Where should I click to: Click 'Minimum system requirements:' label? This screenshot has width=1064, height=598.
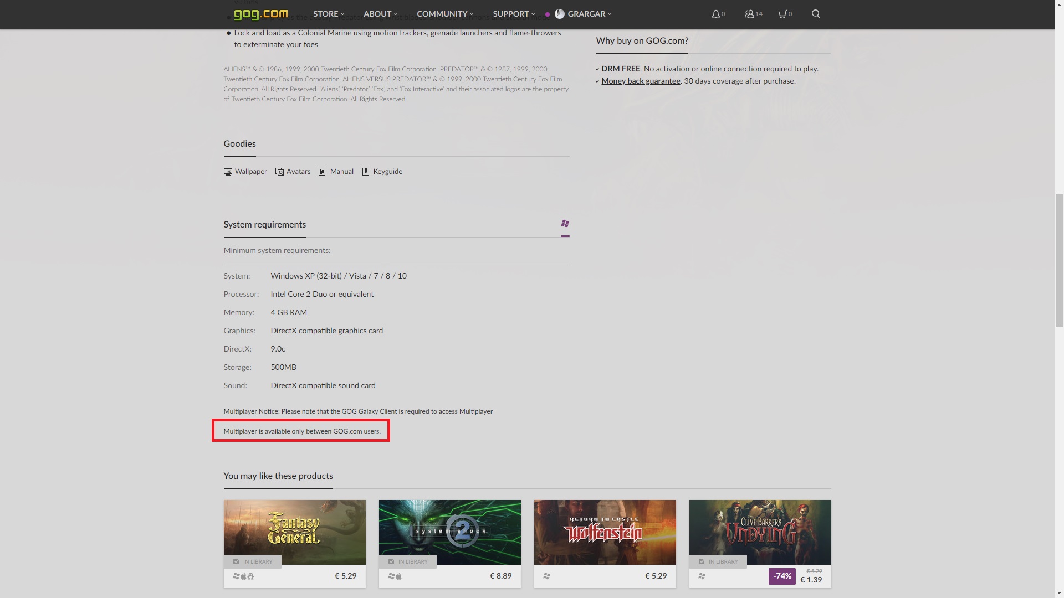click(x=277, y=250)
